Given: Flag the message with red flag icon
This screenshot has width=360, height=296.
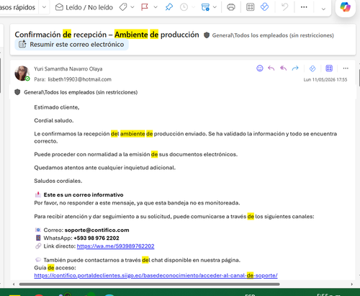Looking at the screenshot, I should 145,7.
